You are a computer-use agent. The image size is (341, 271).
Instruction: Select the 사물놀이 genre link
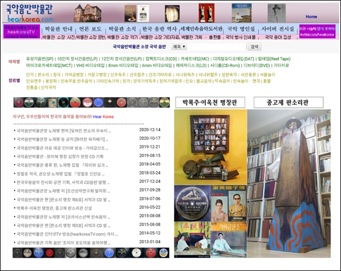coord(268,75)
